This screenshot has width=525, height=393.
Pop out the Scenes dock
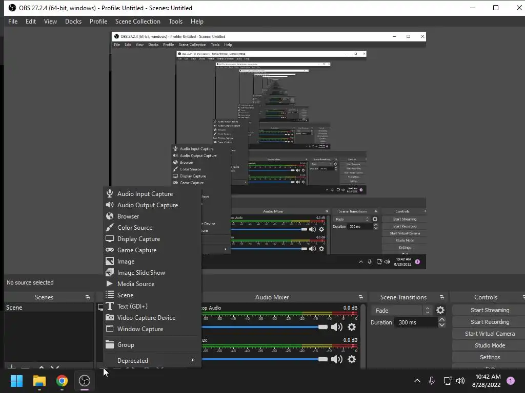click(88, 297)
